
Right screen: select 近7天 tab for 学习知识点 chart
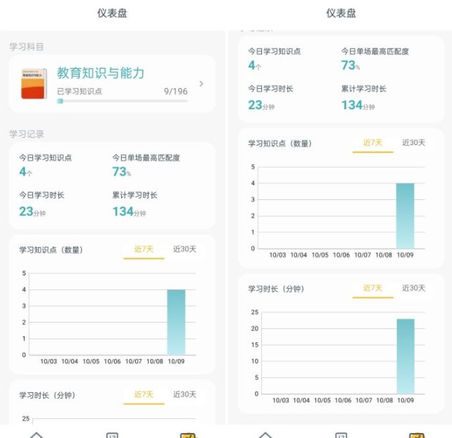pyautogui.click(x=372, y=144)
